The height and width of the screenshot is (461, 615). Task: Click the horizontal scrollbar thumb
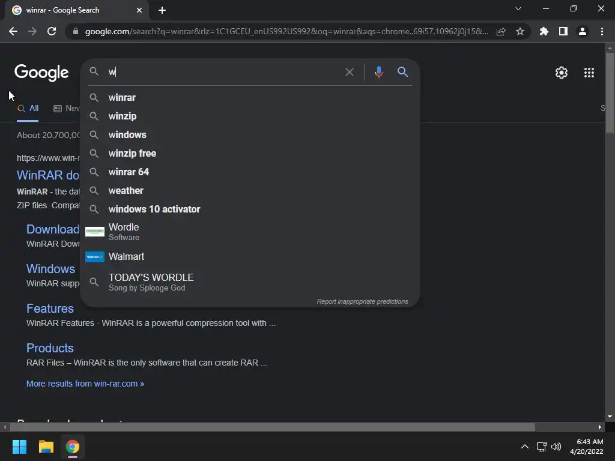(x=273, y=427)
